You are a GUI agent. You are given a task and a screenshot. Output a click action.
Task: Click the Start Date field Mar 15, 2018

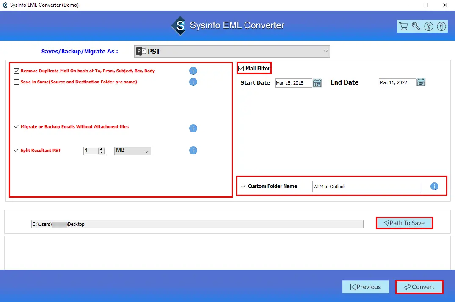pos(293,83)
